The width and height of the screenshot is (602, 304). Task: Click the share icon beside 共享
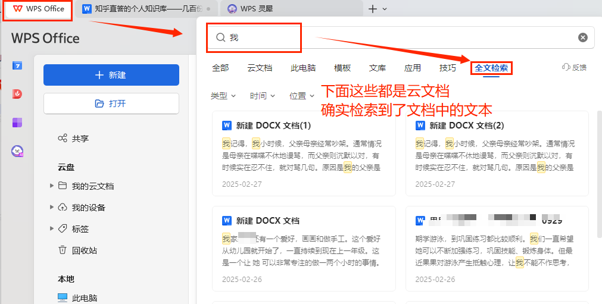coord(62,138)
